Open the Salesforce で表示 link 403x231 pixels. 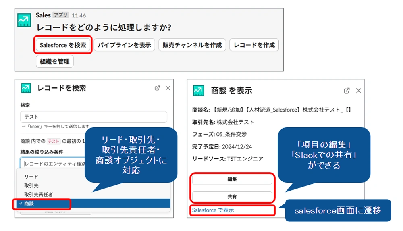point(213,210)
